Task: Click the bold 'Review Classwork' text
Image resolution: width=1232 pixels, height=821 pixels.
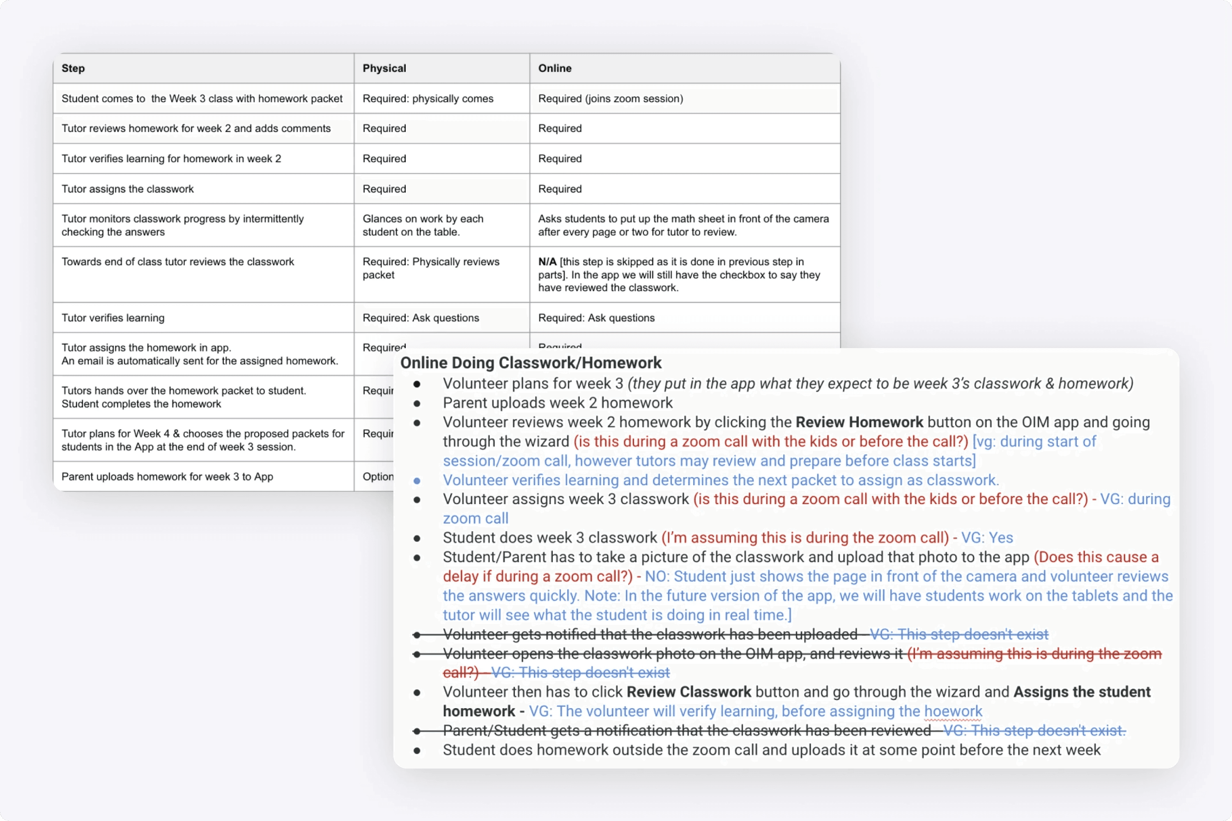Action: tap(689, 692)
